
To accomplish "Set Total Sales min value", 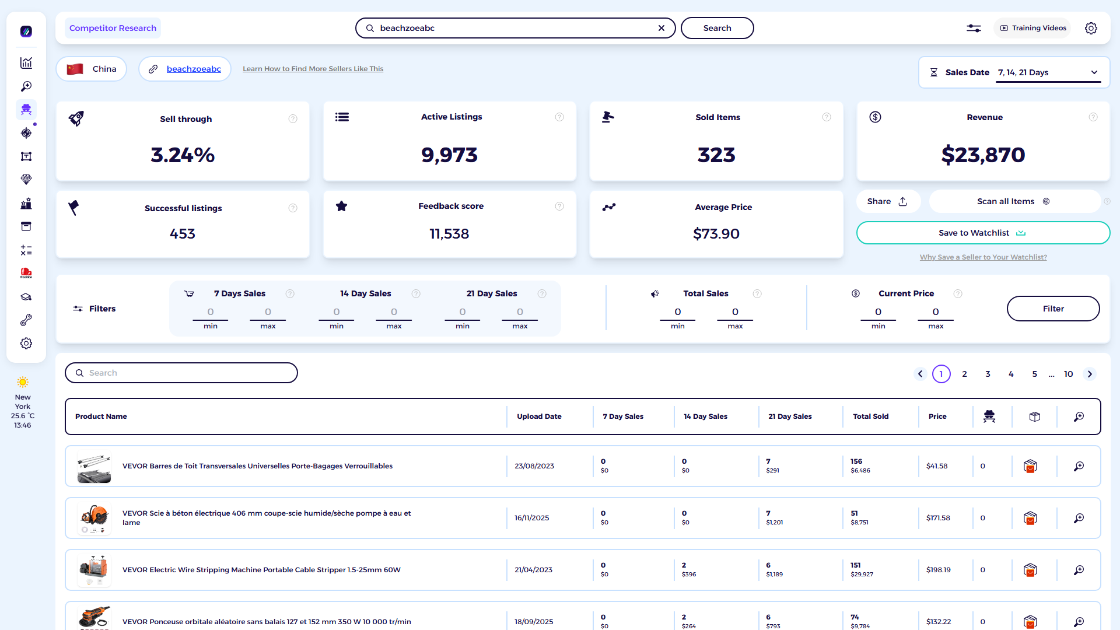I will pyautogui.click(x=678, y=313).
